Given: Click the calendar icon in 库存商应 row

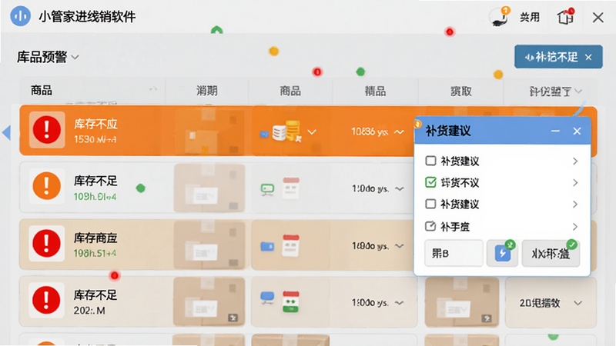Looking at the screenshot, I should (291, 245).
